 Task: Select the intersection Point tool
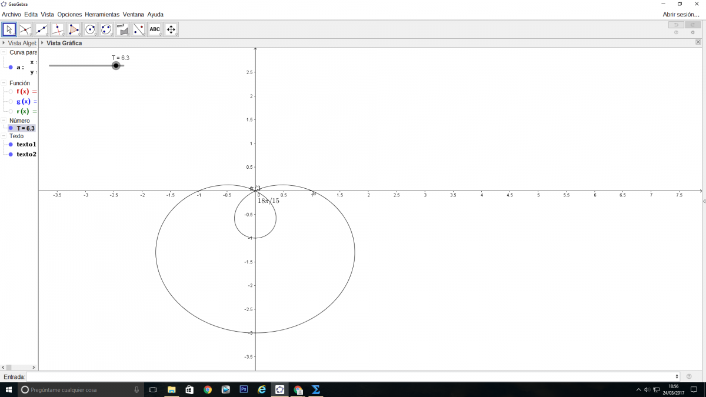[x=25, y=29]
